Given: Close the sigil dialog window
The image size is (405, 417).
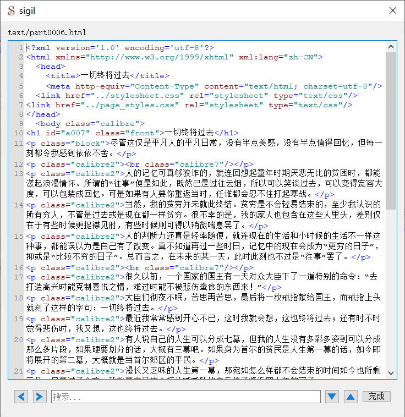Looking at the screenshot, I should (x=393, y=10).
